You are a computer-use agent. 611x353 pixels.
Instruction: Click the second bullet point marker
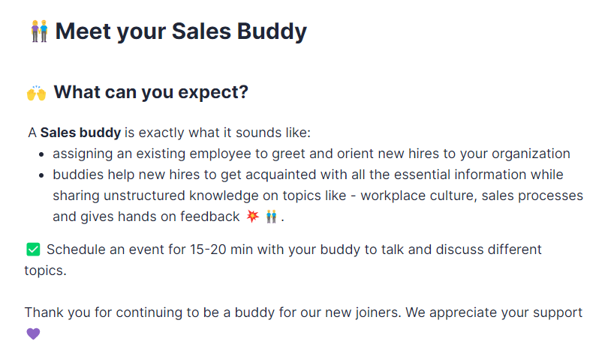pyautogui.click(x=41, y=175)
